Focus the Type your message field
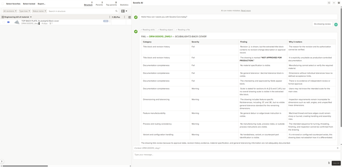342x167 pixels. pyautogui.click(x=237, y=155)
